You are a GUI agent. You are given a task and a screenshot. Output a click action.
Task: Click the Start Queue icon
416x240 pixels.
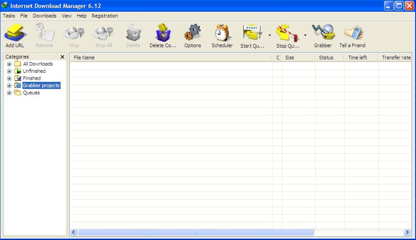click(252, 33)
